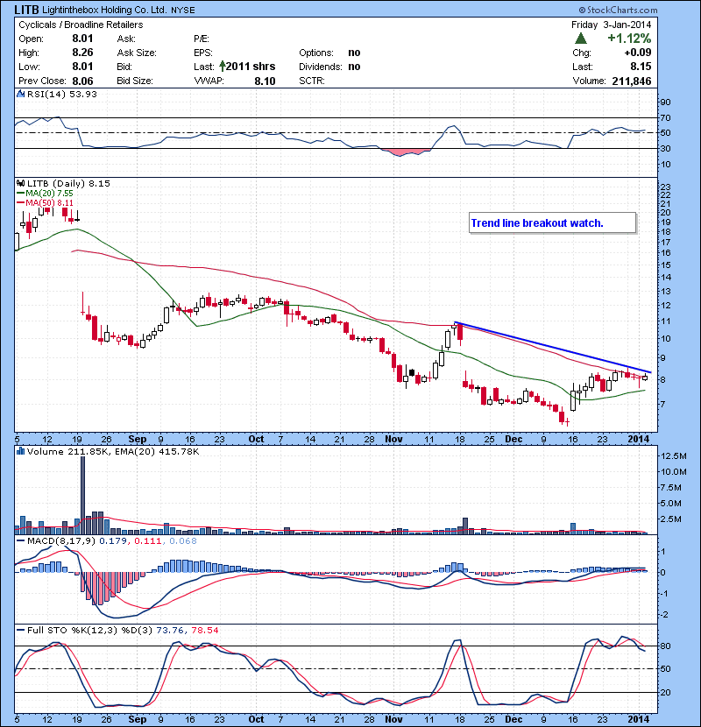Select the Lightinthebox Holding Co. Ltd. name

pos(104,10)
